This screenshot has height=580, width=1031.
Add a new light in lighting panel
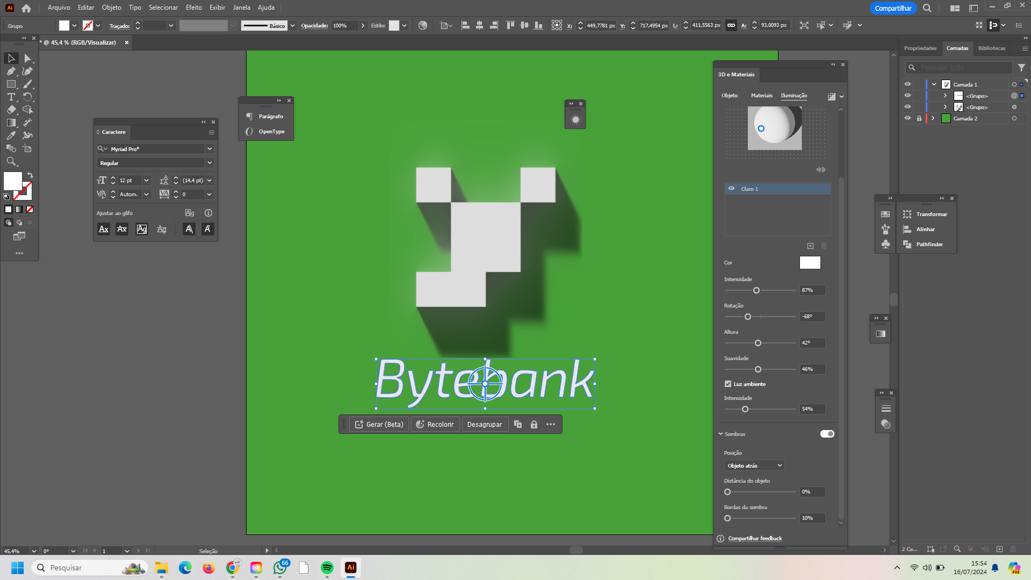coord(810,246)
